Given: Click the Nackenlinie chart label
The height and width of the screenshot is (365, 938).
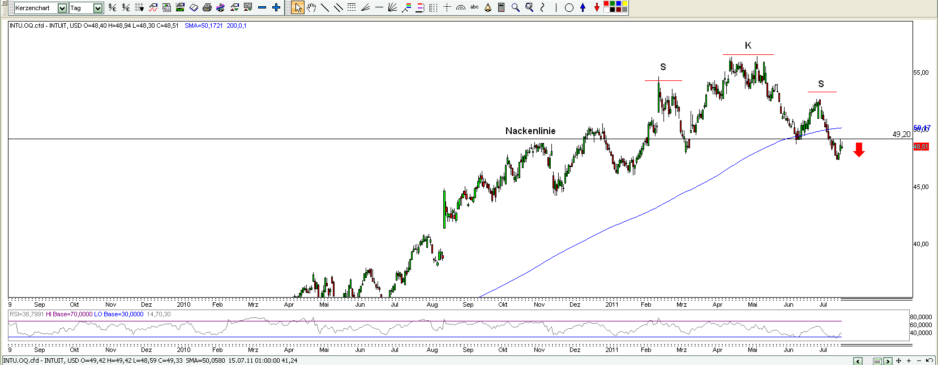Looking at the screenshot, I should (530, 131).
